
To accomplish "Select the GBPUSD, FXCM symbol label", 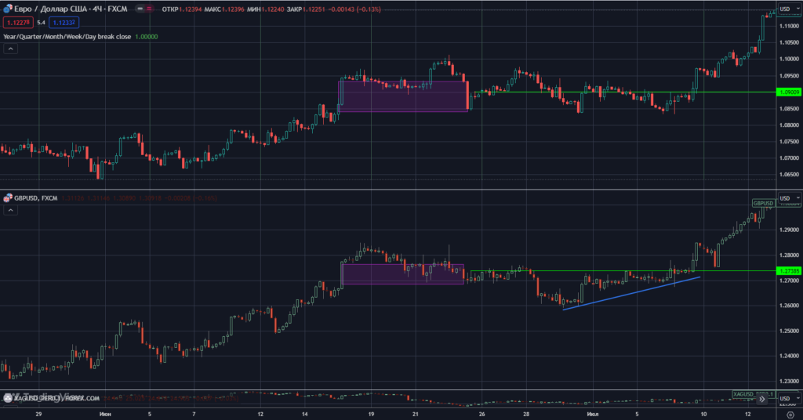I will 35,198.
